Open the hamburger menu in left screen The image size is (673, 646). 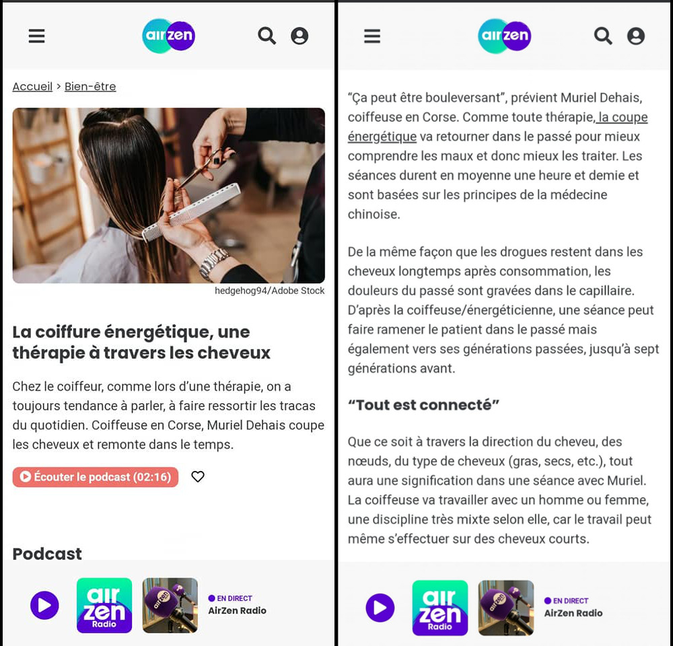click(x=36, y=36)
